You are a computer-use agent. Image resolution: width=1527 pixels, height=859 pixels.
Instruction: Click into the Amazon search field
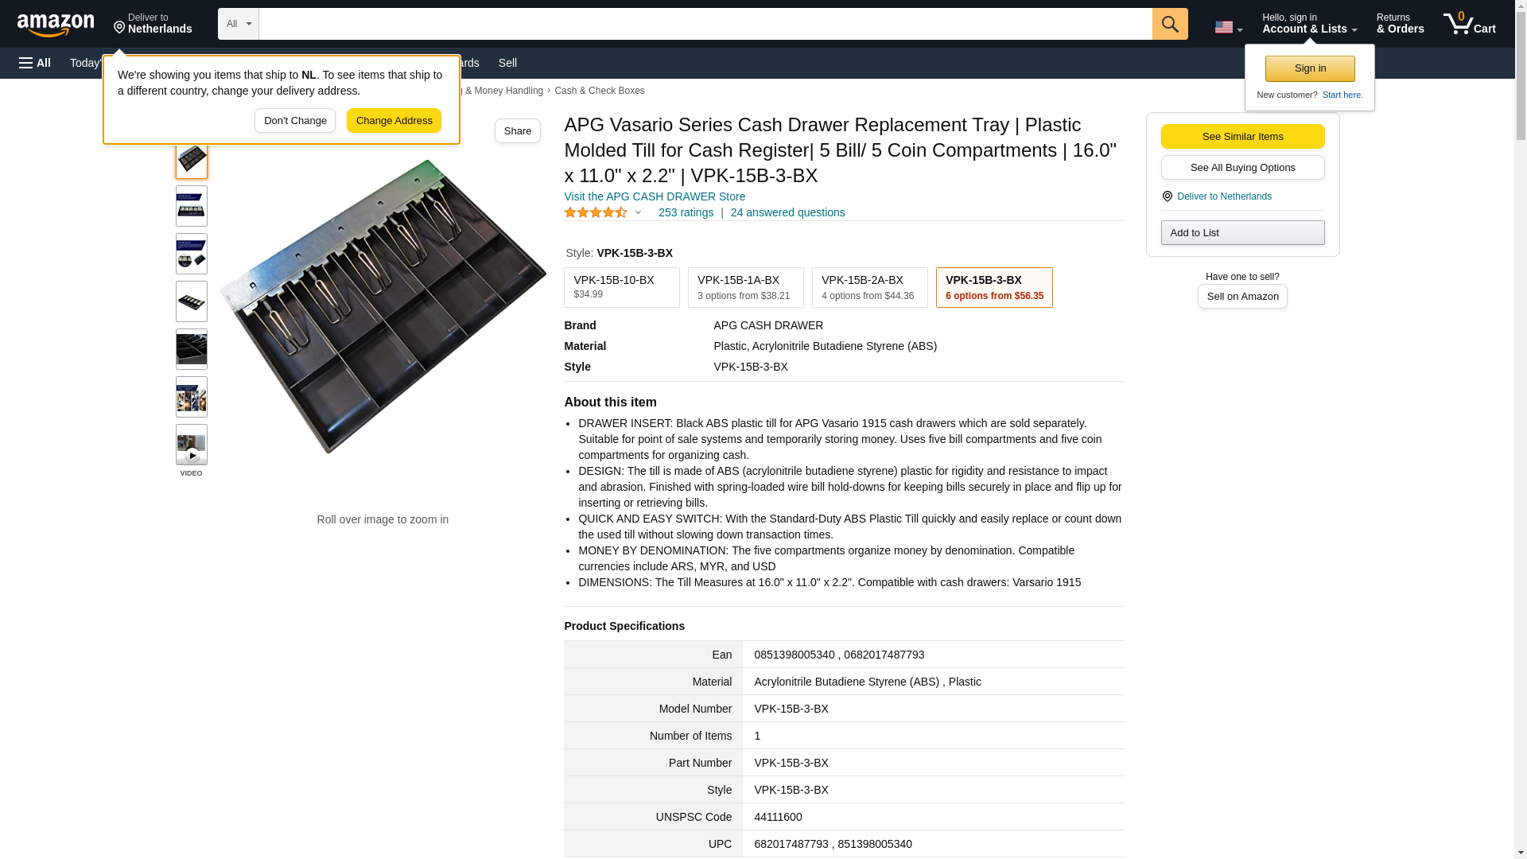705,24
